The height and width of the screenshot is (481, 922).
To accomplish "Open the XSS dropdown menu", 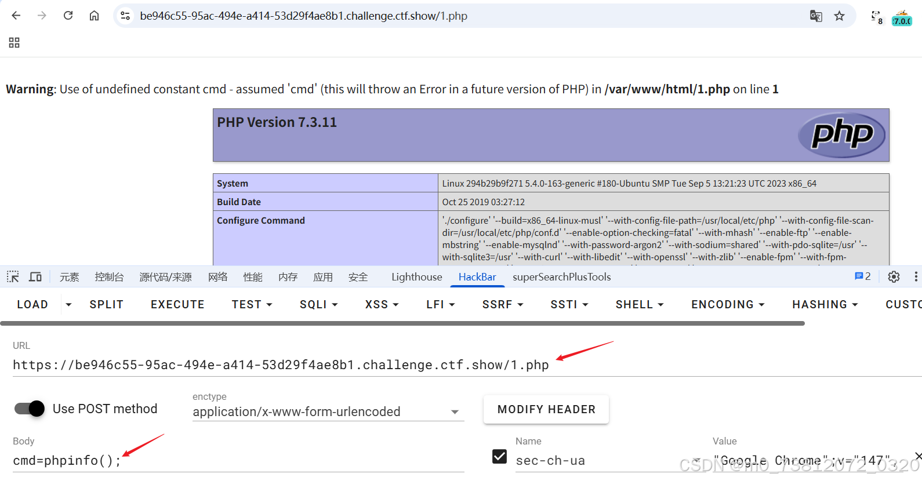I will tap(382, 304).
